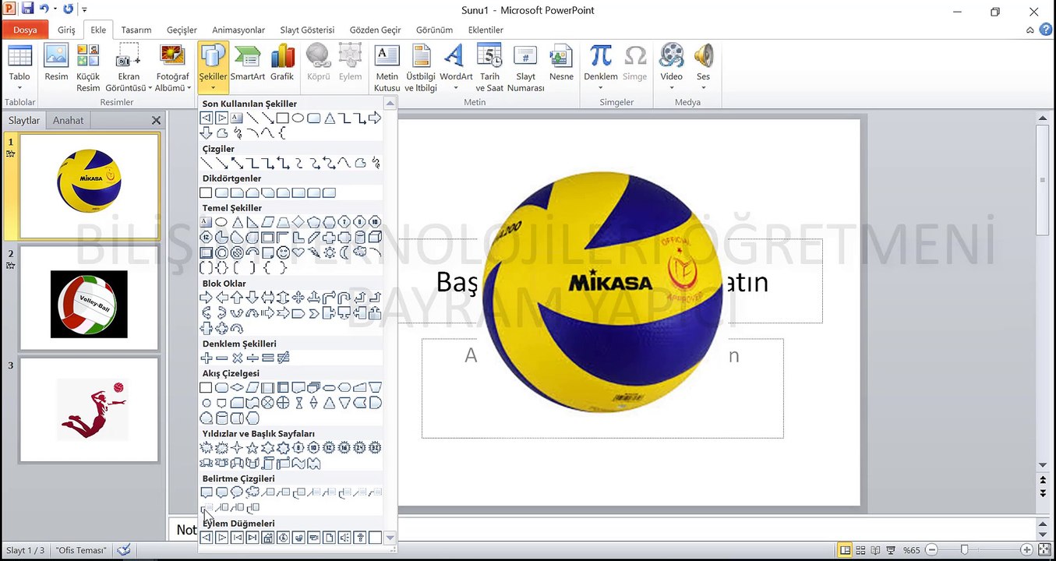Zoom in with the plus button

1026,550
